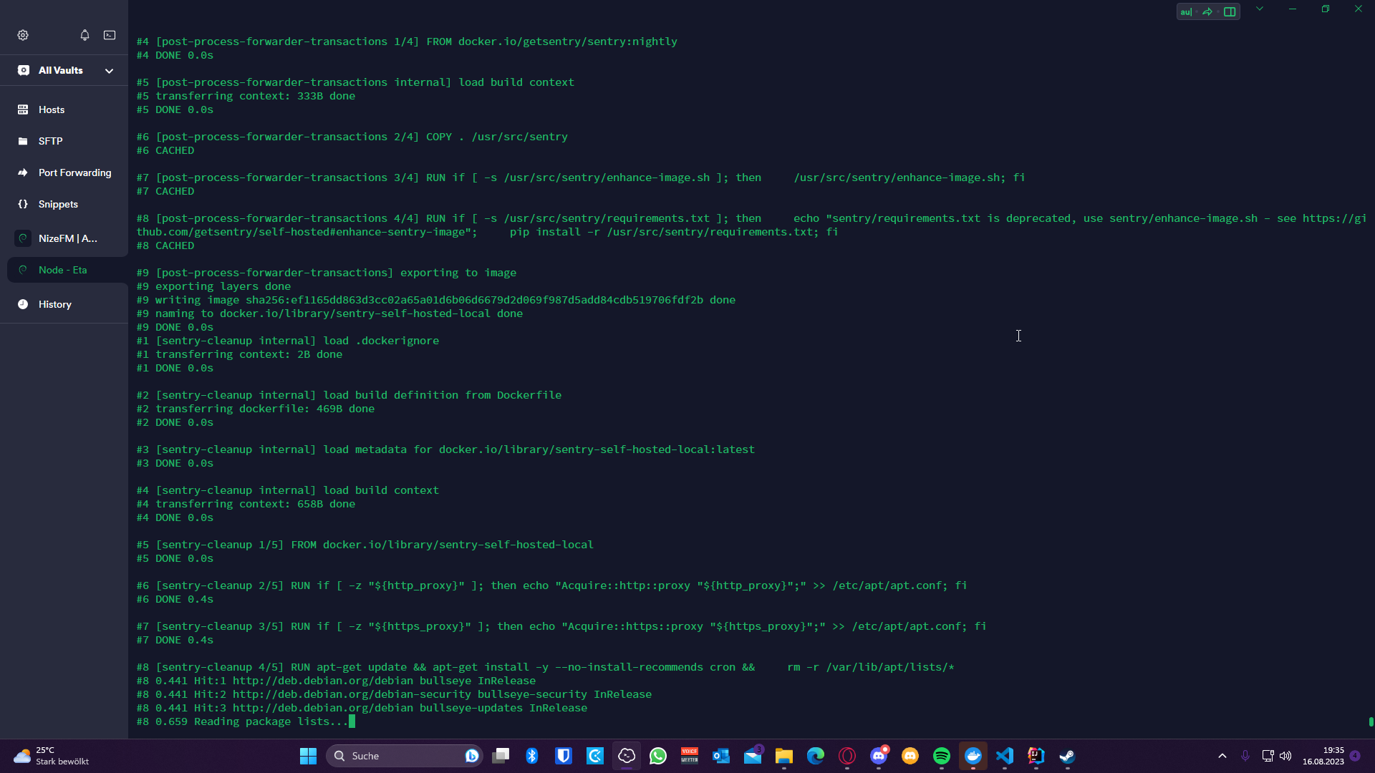The image size is (1375, 773).
Task: Toggle the split view panel icon
Action: [1230, 11]
